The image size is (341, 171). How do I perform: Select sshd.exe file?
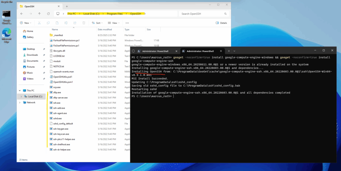tap(56, 118)
